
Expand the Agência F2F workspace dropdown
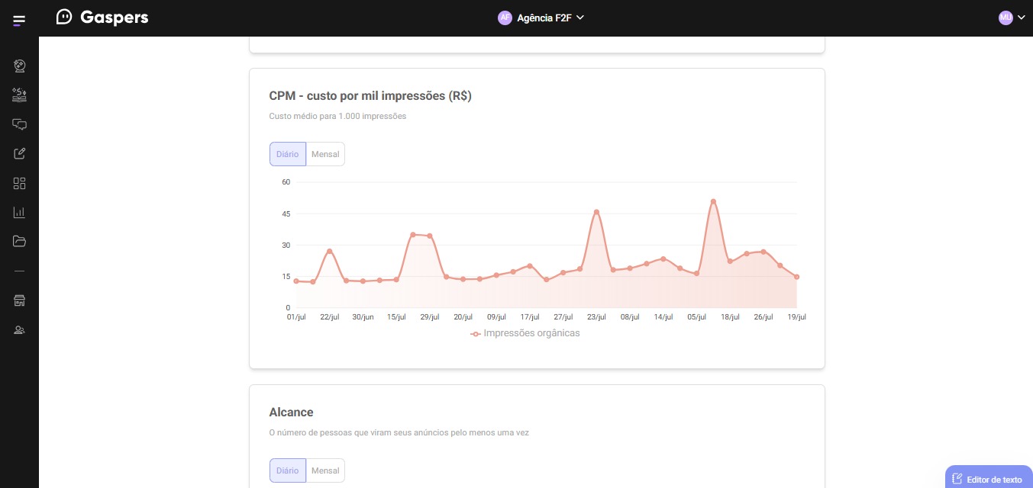tap(541, 18)
